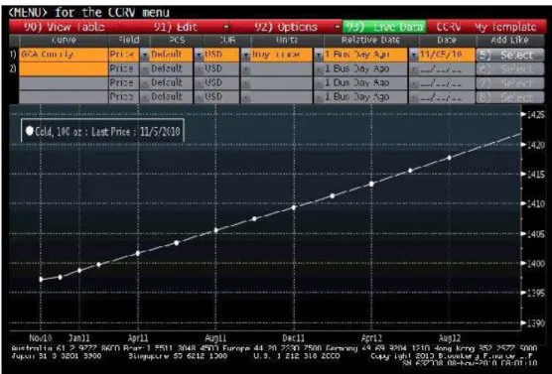Click the Aug12 x-axis label
Image resolution: width=552 pixels, height=374 pixels.
(450, 338)
